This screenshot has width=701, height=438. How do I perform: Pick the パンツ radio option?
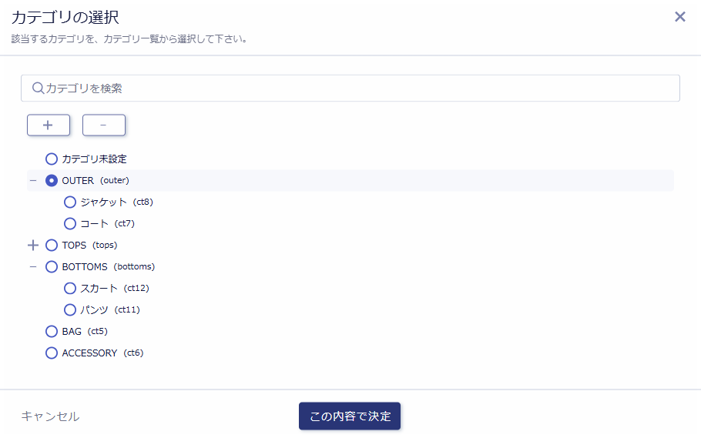[70, 310]
